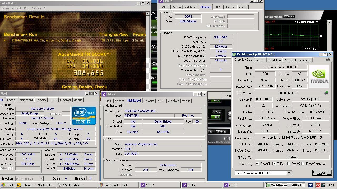
Task: Click the first CPU-Z taskbar button
Action: click(x=160, y=185)
